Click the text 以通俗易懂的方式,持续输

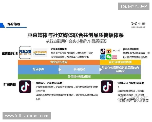coord(131,91)
